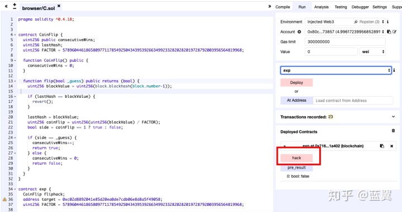
Task: Open the contract selector showing exp
Action: click(x=336, y=70)
